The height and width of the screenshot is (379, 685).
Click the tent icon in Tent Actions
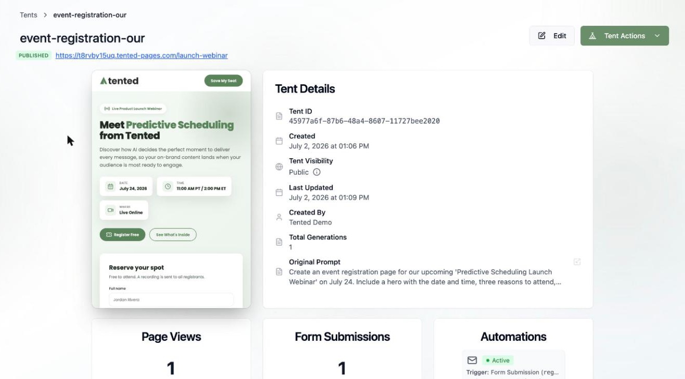[x=593, y=36]
